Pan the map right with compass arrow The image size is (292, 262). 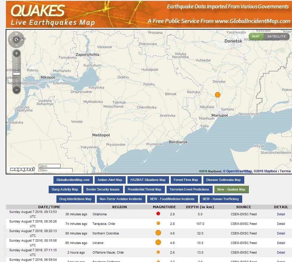[x=22, y=39]
